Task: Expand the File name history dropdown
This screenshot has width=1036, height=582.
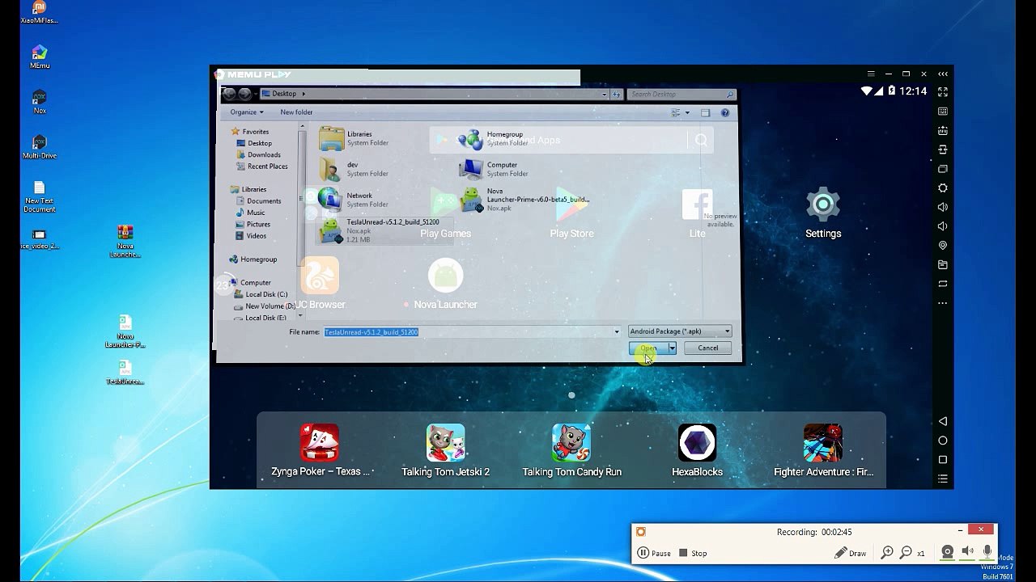Action: (x=617, y=331)
